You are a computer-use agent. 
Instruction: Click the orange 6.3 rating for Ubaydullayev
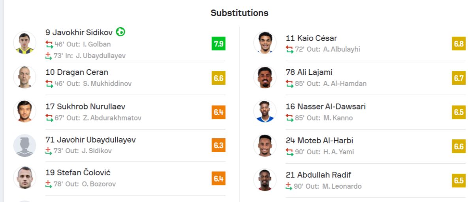click(218, 145)
